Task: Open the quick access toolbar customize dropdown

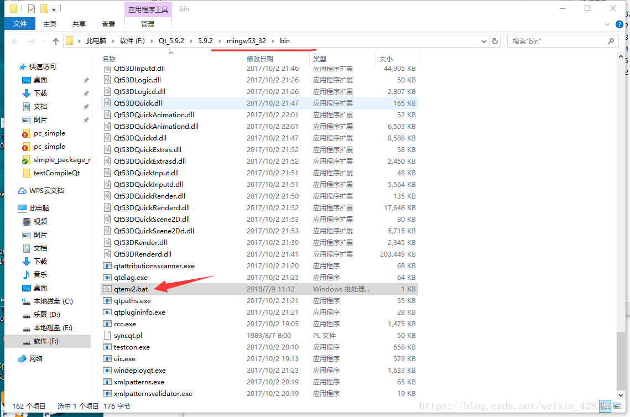Action: [x=54, y=9]
